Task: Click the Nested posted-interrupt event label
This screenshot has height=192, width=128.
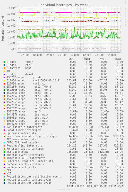Action: pyautogui.click(x=29, y=180)
